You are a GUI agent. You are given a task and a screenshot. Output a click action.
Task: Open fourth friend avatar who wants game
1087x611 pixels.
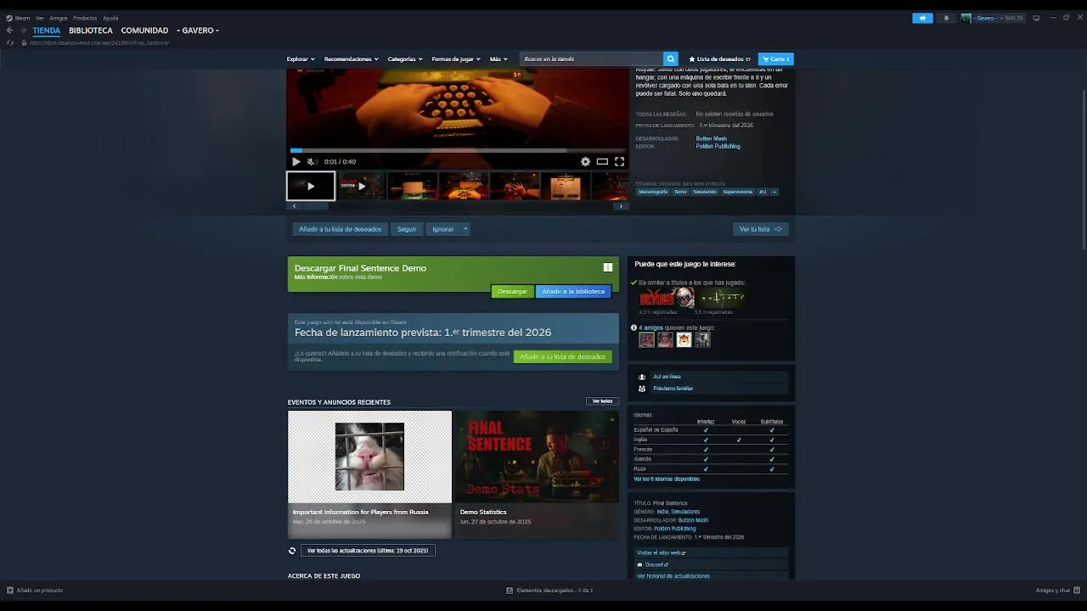coord(702,339)
